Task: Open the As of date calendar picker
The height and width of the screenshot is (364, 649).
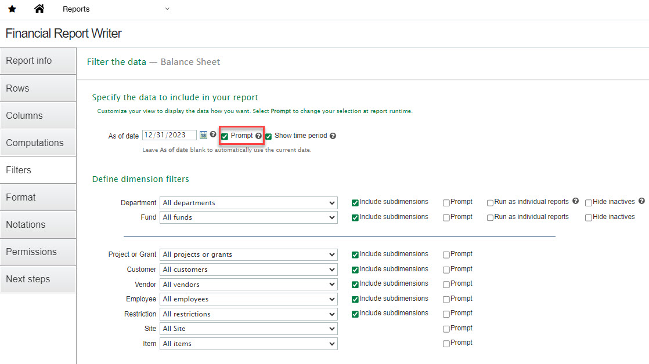Action: click(203, 135)
